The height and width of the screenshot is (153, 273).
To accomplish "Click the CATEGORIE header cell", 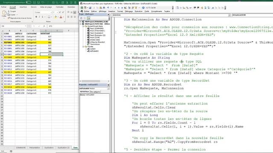I will [33, 34].
